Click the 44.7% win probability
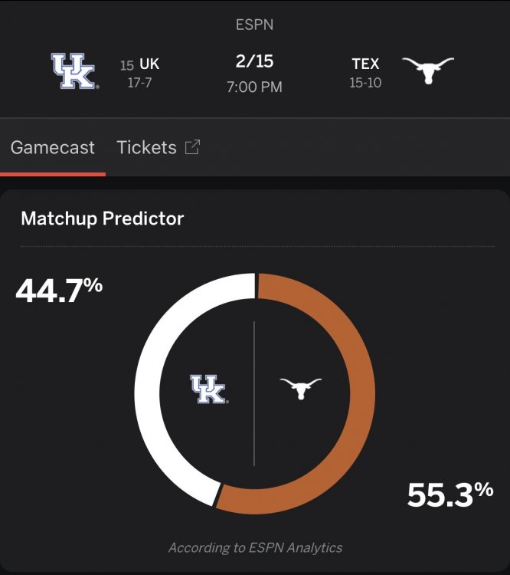 (59, 290)
